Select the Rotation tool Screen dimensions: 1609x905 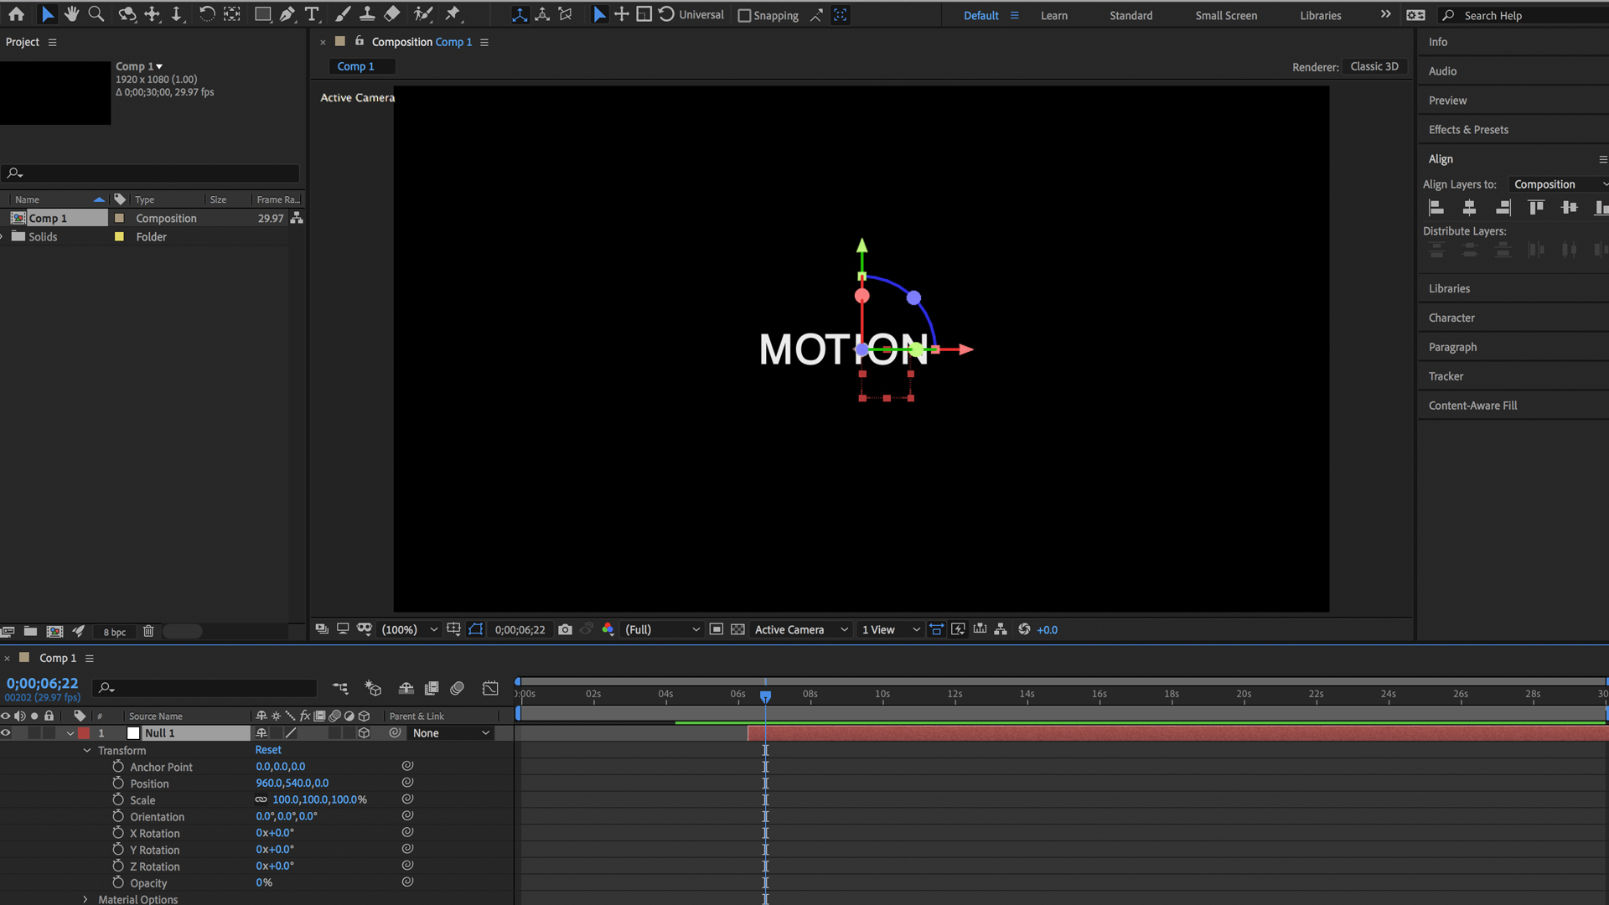207,14
